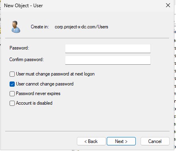Click the Confirm password: field label
Screen dimensions: 176x151
pyautogui.click(x=26, y=60)
